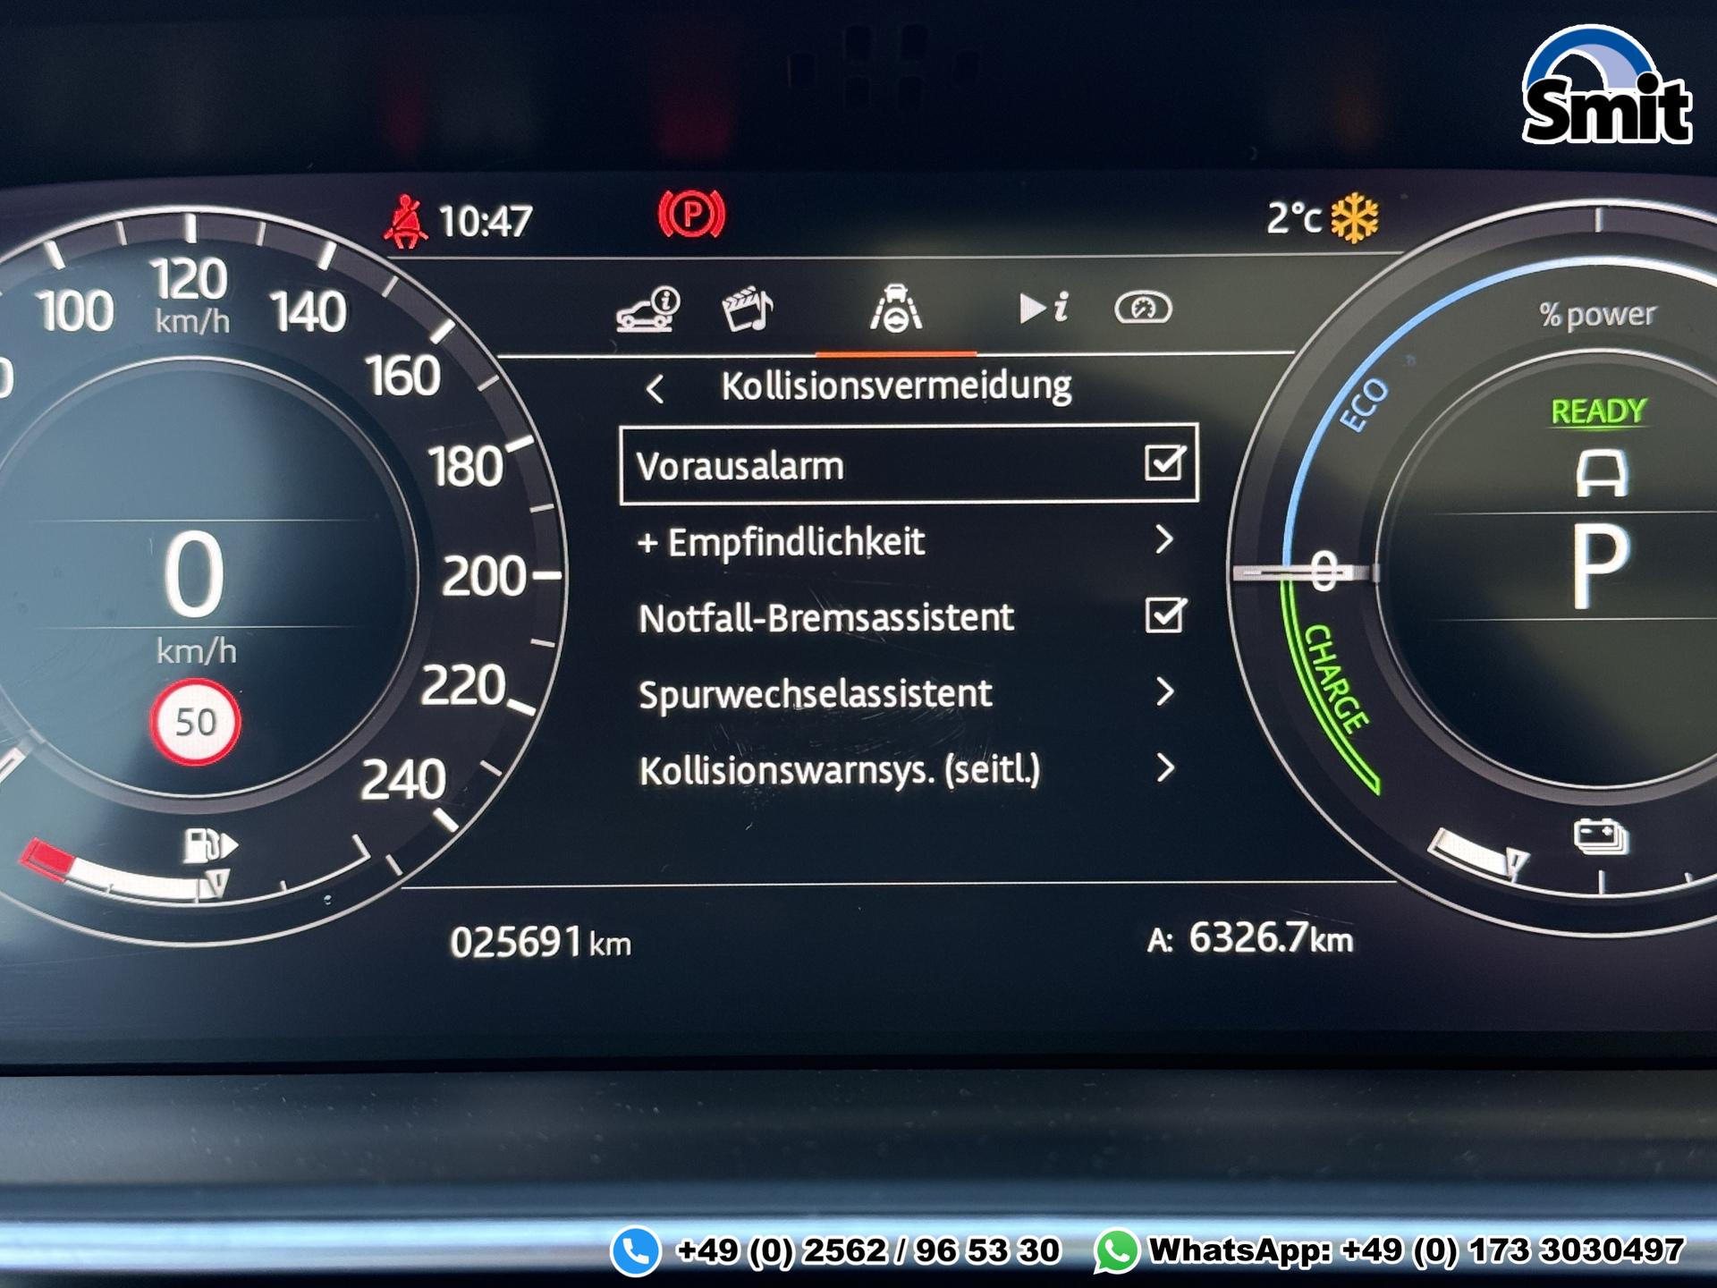Viewport: 1717px width, 1288px height.
Task: Select the driver assistance tab icon
Action: 895,309
